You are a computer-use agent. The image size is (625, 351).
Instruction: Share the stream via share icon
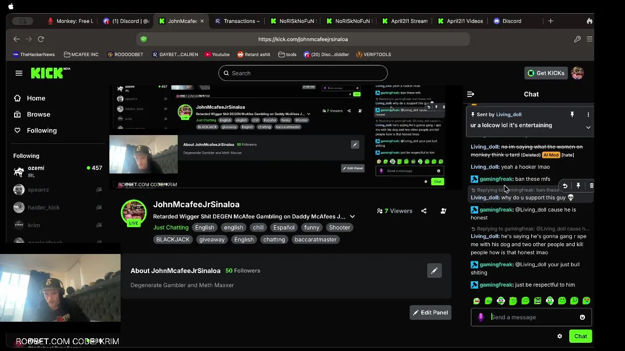point(424,211)
